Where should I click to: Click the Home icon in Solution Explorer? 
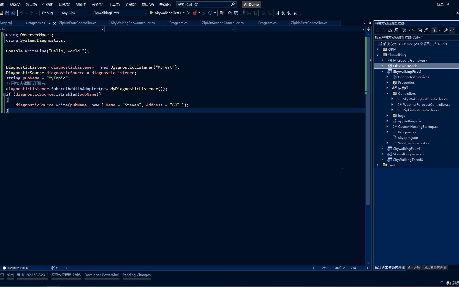pos(390,30)
